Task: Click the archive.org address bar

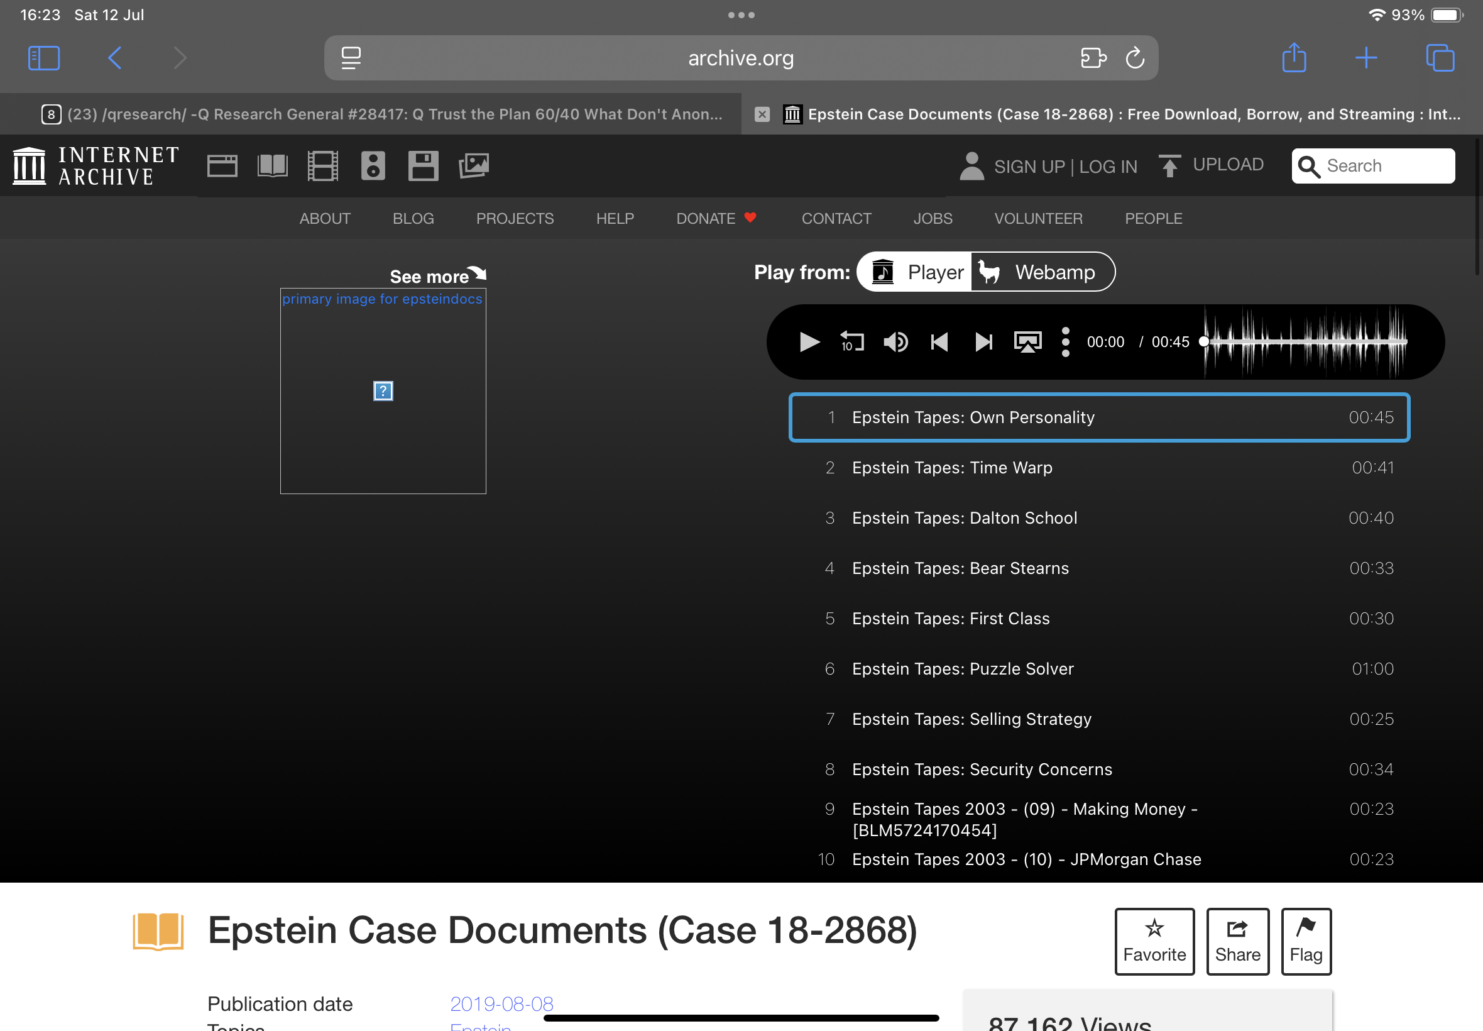Action: coord(740,58)
